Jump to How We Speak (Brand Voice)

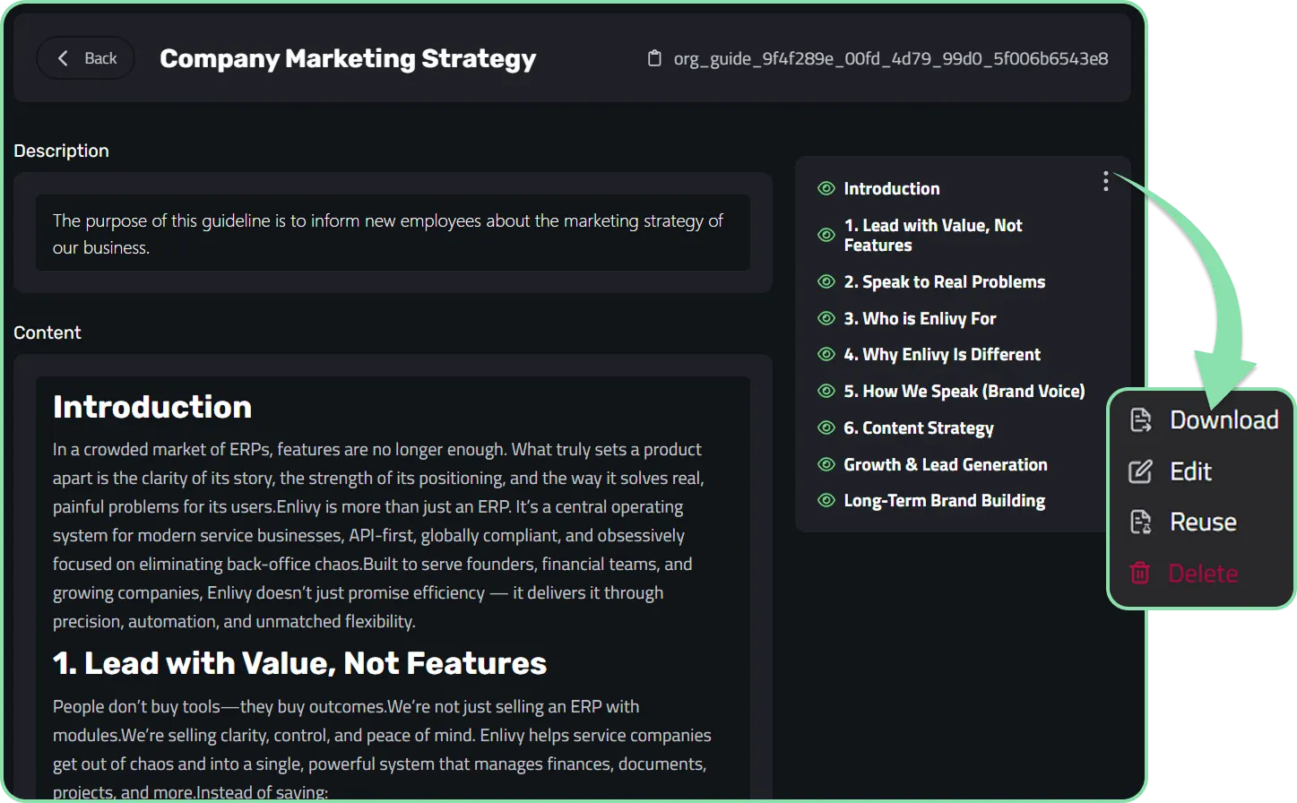[964, 391]
